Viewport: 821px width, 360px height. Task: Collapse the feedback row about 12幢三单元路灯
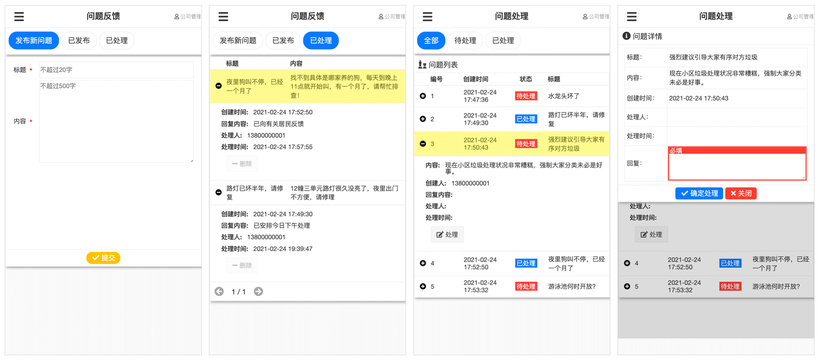218,192
